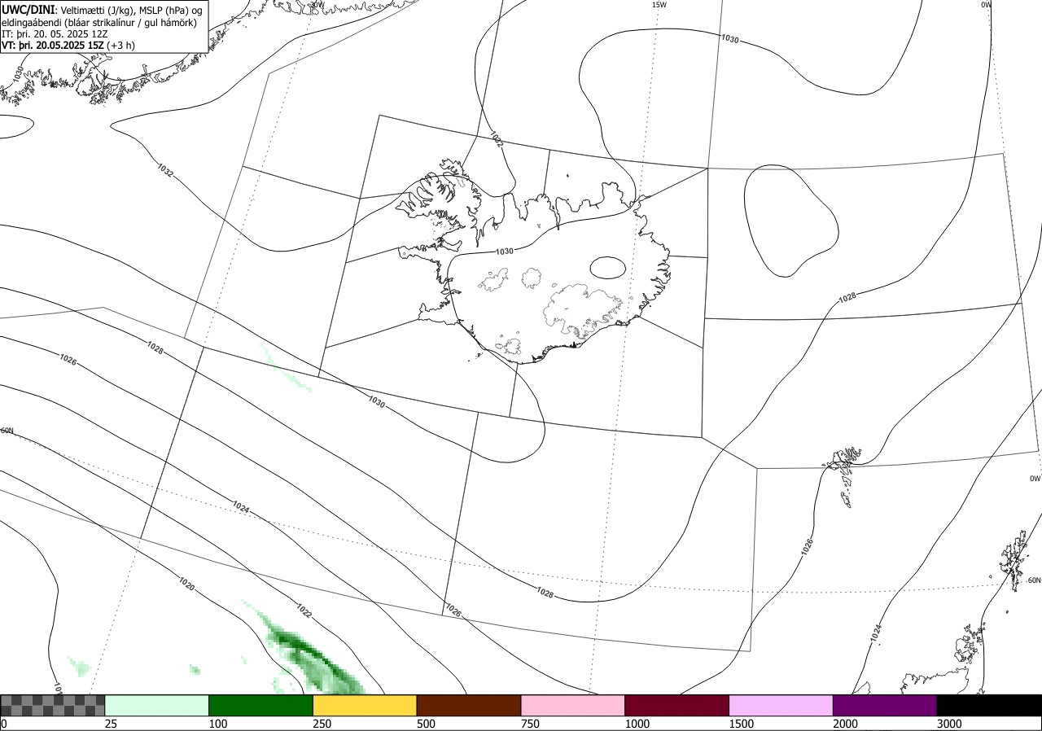Select the yellow 250–500 legend swatch
The width and height of the screenshot is (1042, 731).
(365, 705)
